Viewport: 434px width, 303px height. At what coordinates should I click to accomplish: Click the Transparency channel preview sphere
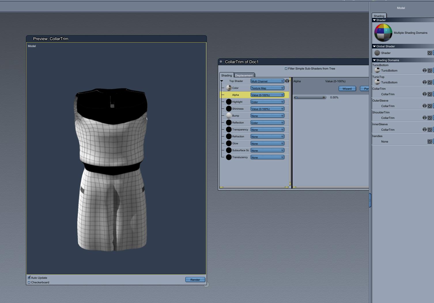[x=229, y=130]
